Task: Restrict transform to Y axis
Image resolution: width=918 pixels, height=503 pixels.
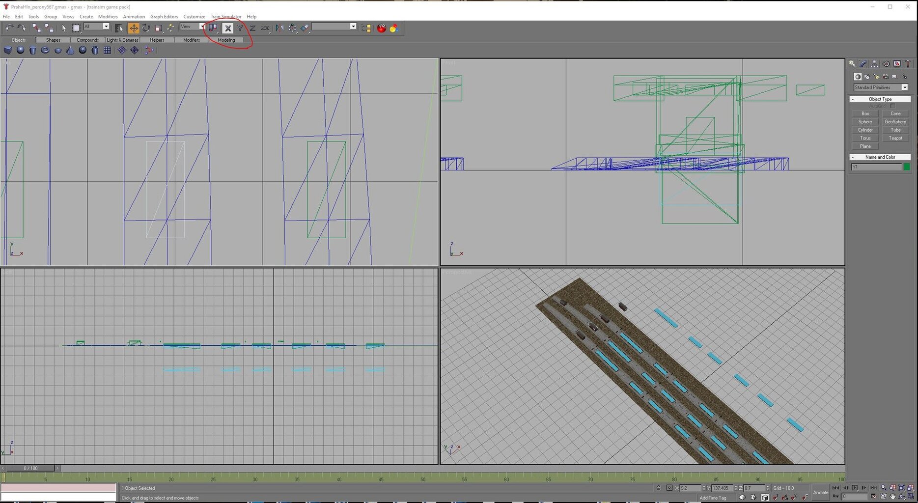Action: 240,28
